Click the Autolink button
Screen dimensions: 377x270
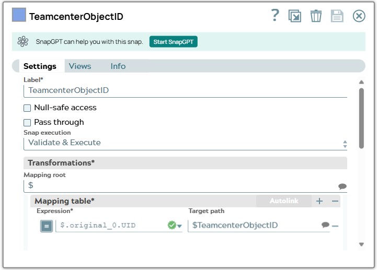click(284, 201)
